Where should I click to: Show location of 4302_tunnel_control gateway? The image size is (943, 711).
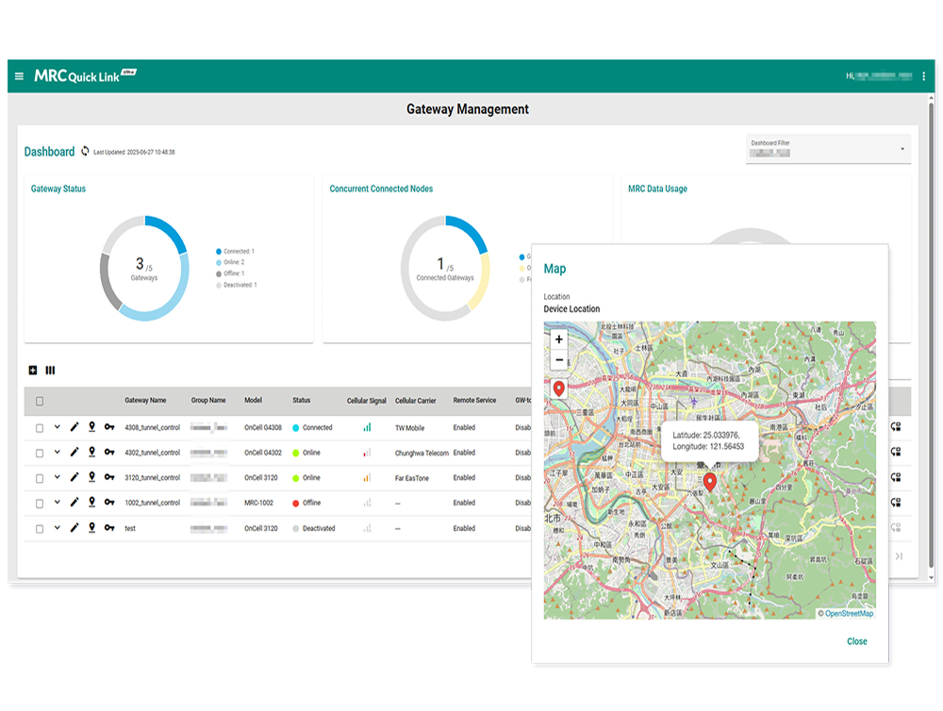91,453
